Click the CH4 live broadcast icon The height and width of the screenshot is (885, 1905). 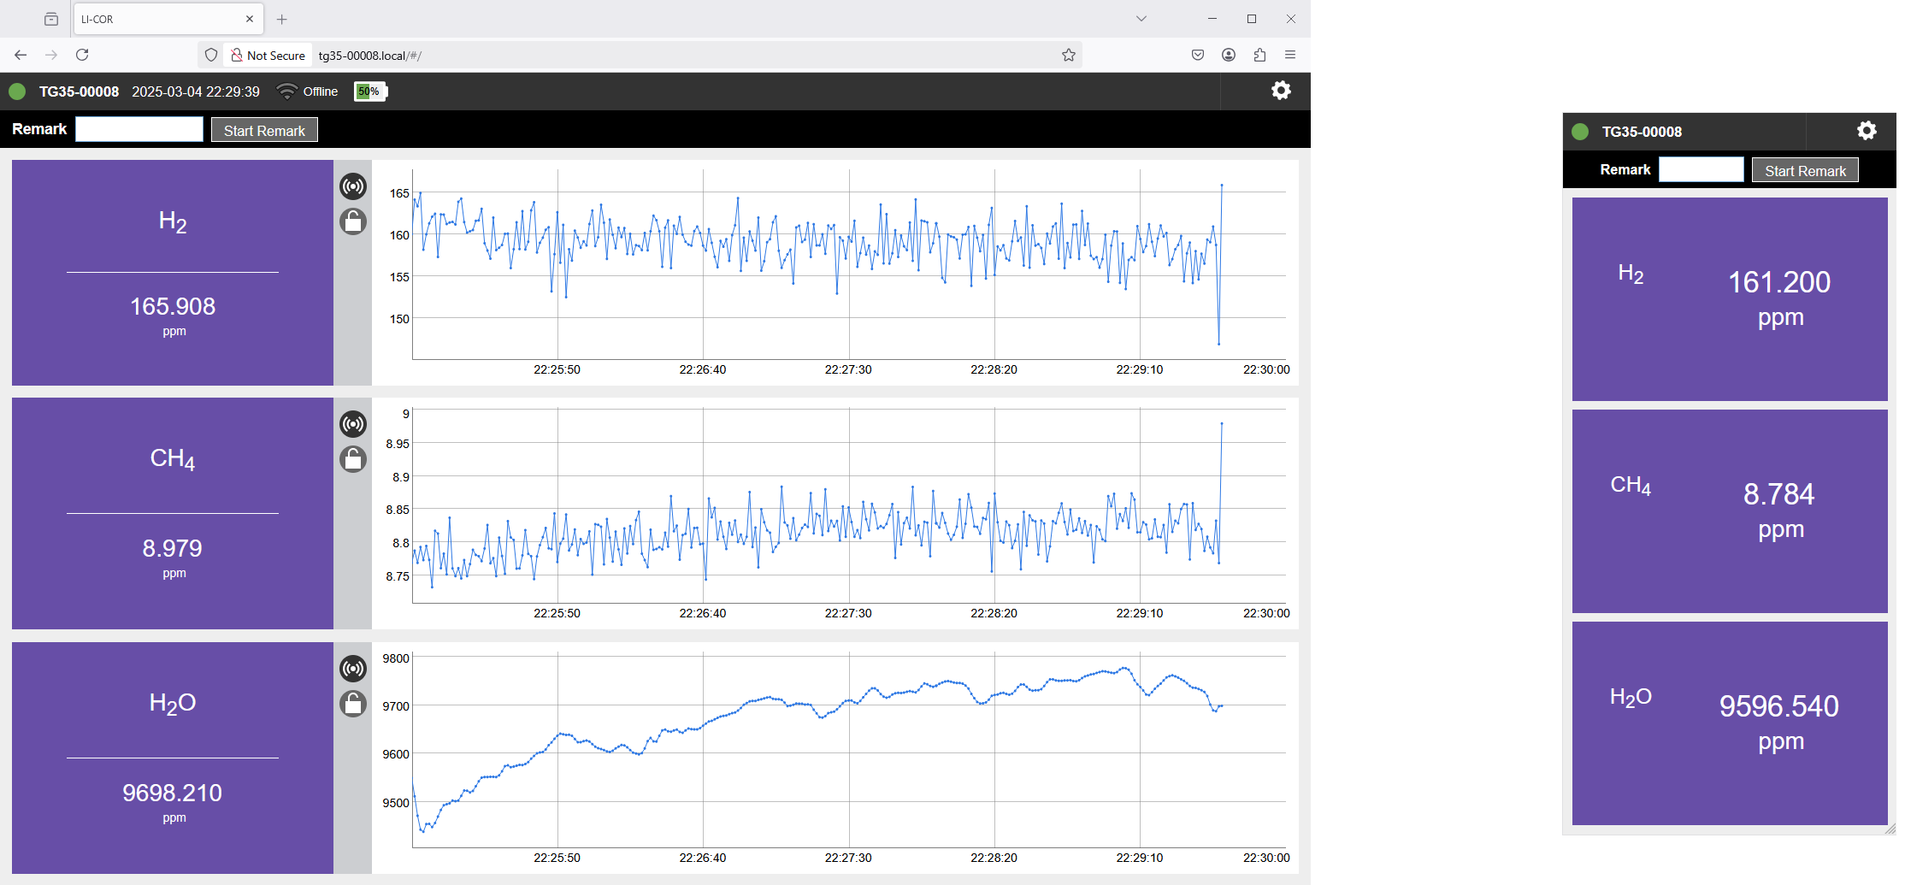[x=353, y=423]
